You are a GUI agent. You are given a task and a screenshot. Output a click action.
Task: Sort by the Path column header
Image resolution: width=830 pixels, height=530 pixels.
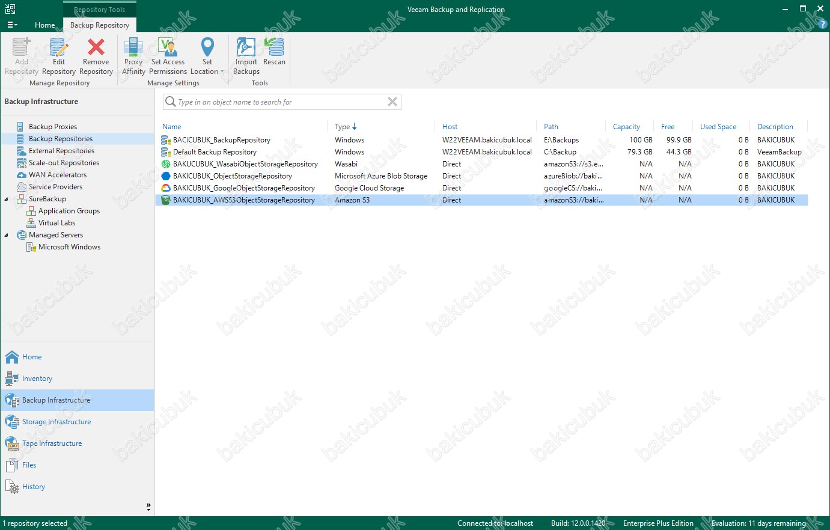pyautogui.click(x=551, y=127)
